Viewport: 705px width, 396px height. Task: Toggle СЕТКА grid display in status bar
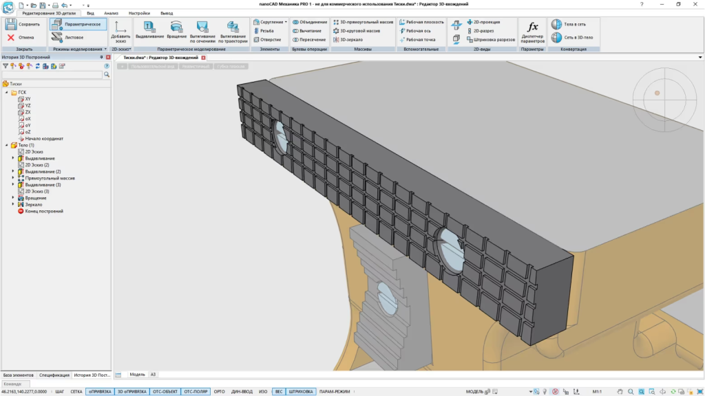coord(76,391)
